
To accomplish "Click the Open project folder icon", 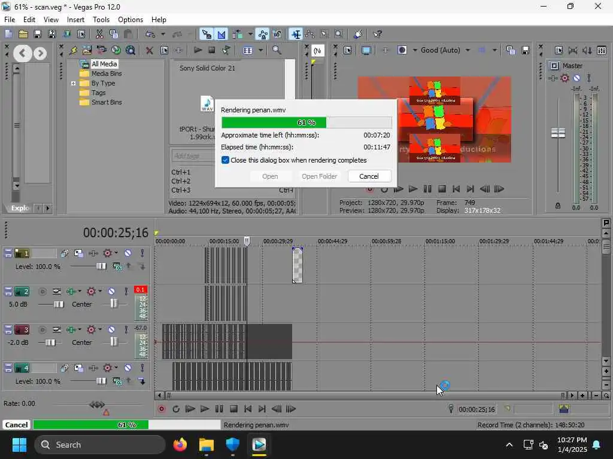I will 23,34.
